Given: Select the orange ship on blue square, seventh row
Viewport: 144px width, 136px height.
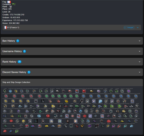Looking at the screenshot, I should point(75,121).
